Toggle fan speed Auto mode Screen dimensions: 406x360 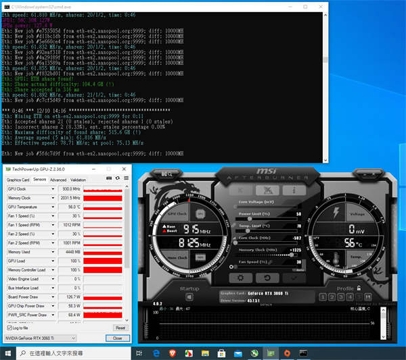[x=300, y=269]
